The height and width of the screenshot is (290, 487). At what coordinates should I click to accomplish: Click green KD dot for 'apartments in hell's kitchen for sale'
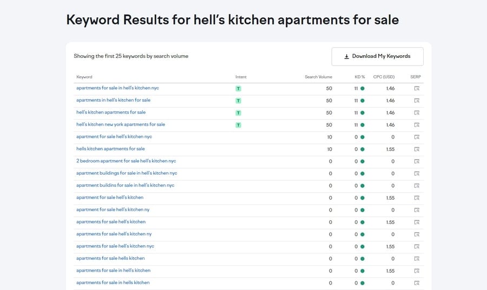tap(363, 101)
